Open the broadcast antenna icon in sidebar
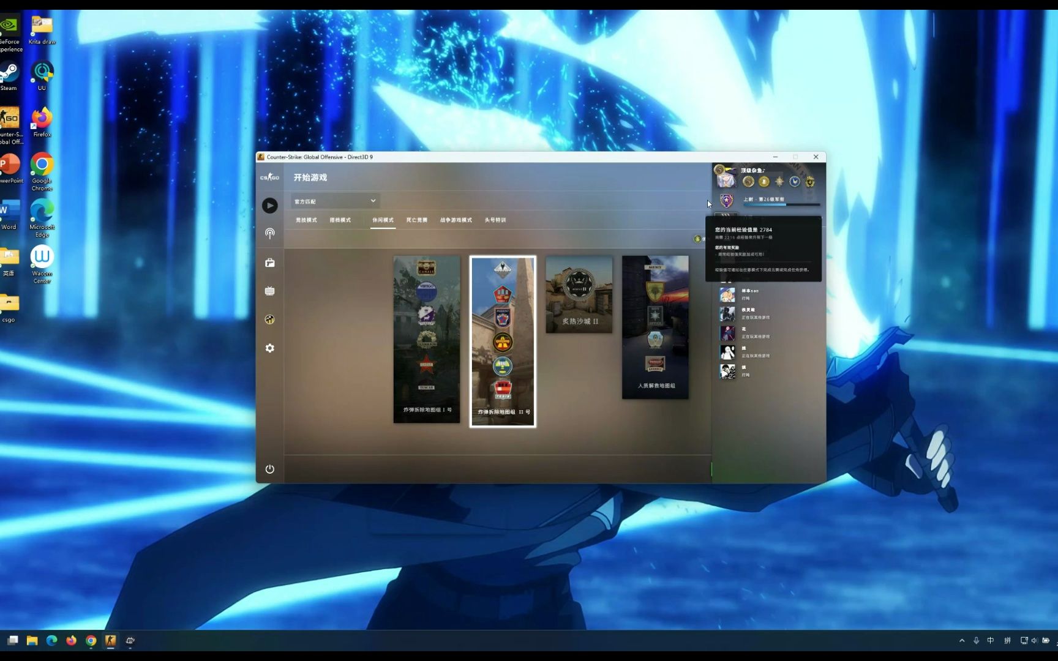The width and height of the screenshot is (1058, 661). click(269, 233)
